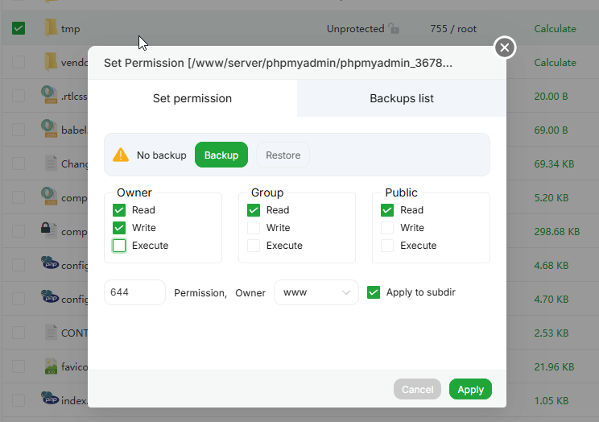The width and height of the screenshot is (599, 422).
Task: Click the index PHP file icon
Action: point(51,400)
